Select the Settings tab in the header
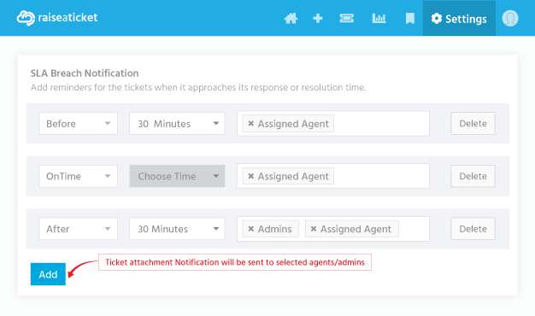Screen dimensions: 535x316 (x=459, y=19)
